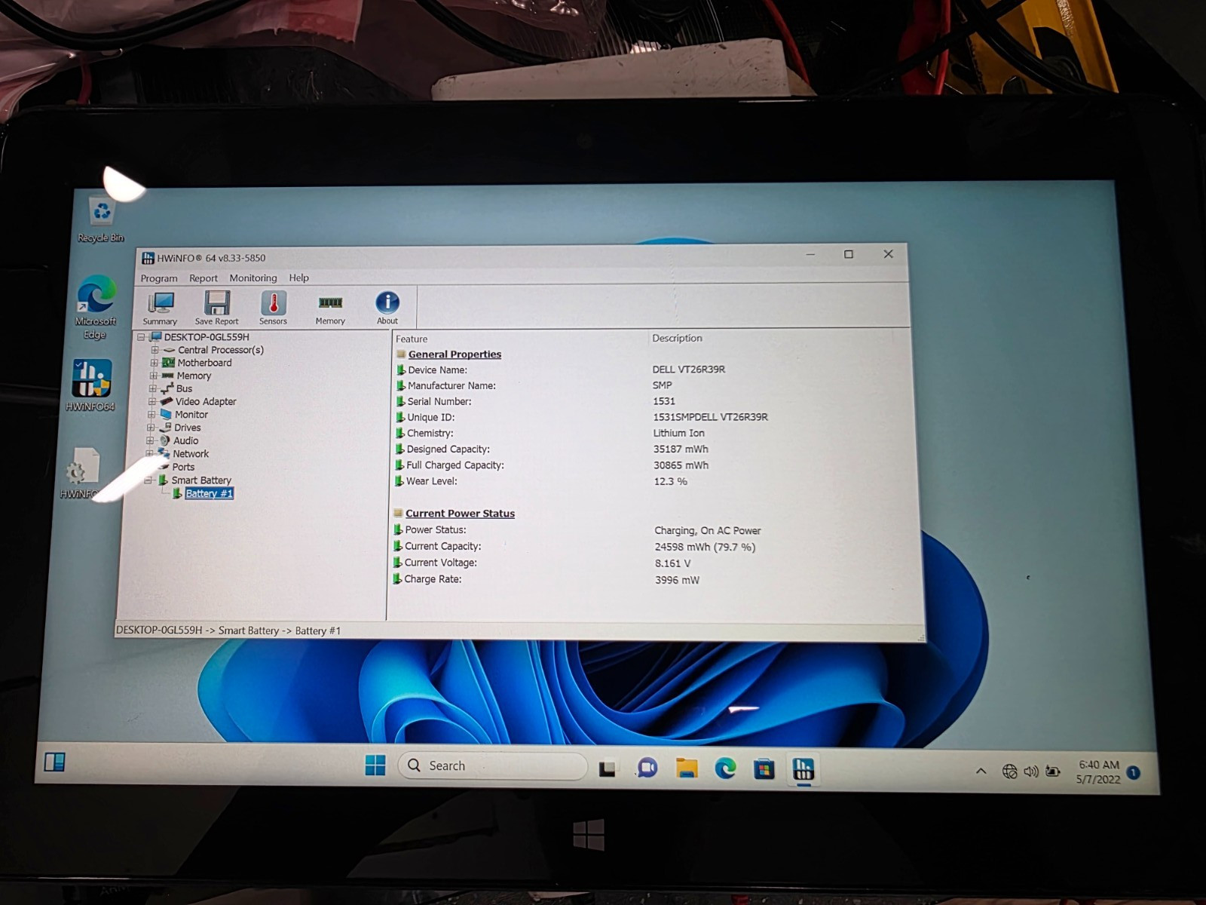This screenshot has width=1206, height=905.
Task: Open Microsoft Edge from taskbar
Action: coord(725,768)
